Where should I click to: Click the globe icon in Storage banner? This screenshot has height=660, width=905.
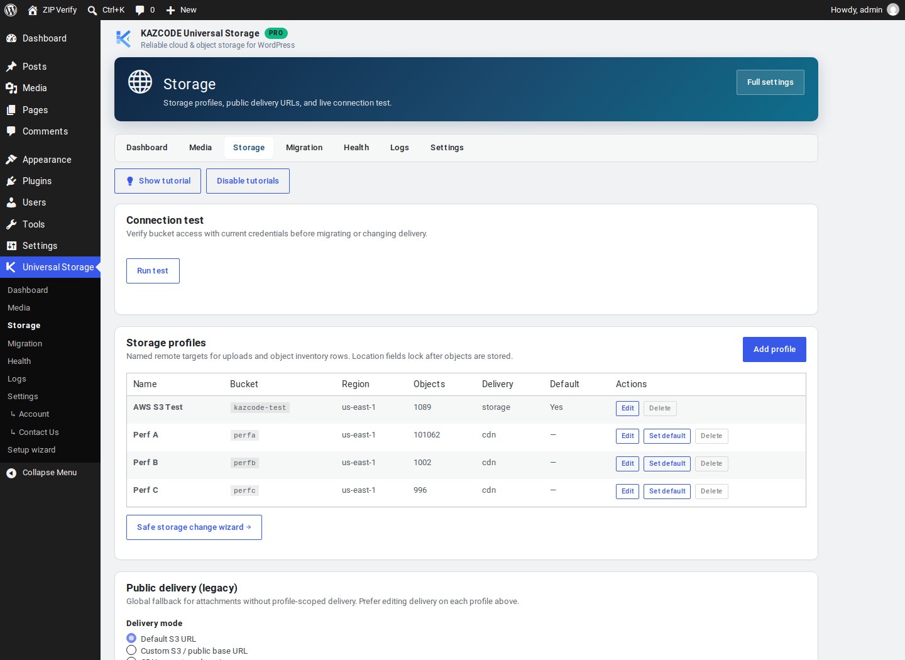(x=140, y=82)
